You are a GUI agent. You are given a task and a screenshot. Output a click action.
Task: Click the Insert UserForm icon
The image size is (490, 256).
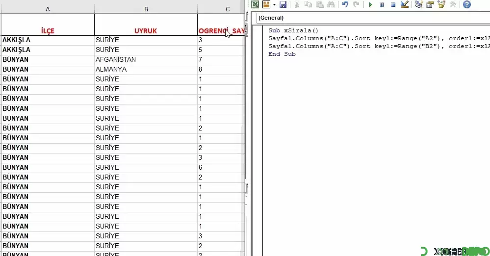266,4
